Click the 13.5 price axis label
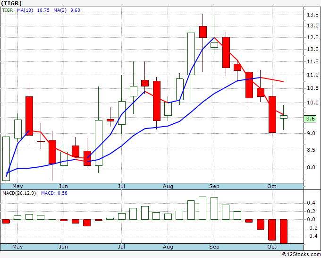 313,15
